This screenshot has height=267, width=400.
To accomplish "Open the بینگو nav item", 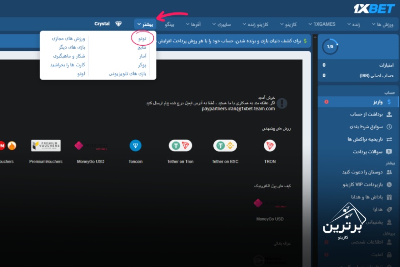I will tap(170, 24).
